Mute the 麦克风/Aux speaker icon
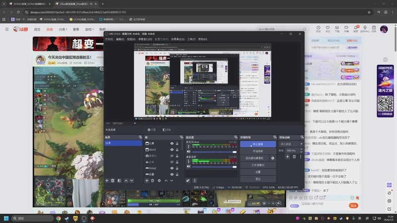Image resolution: width=397 pixels, height=223 pixels. coord(189,152)
